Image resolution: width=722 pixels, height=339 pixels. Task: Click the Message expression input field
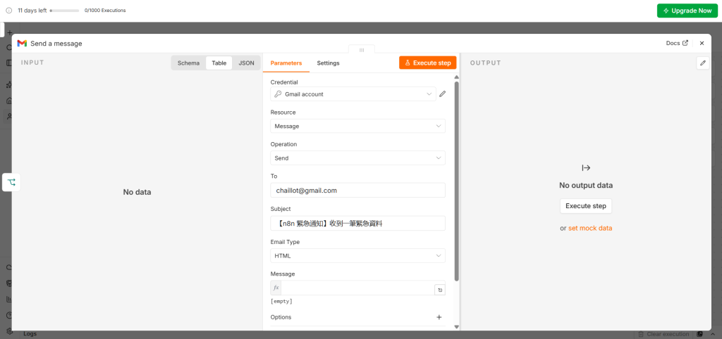pos(357,288)
